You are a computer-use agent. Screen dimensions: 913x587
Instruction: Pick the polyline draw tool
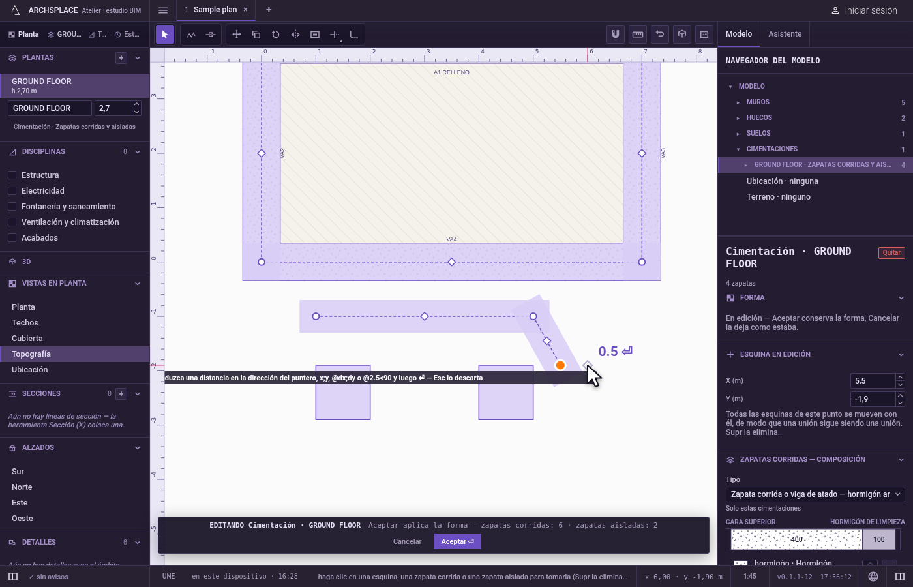[191, 35]
